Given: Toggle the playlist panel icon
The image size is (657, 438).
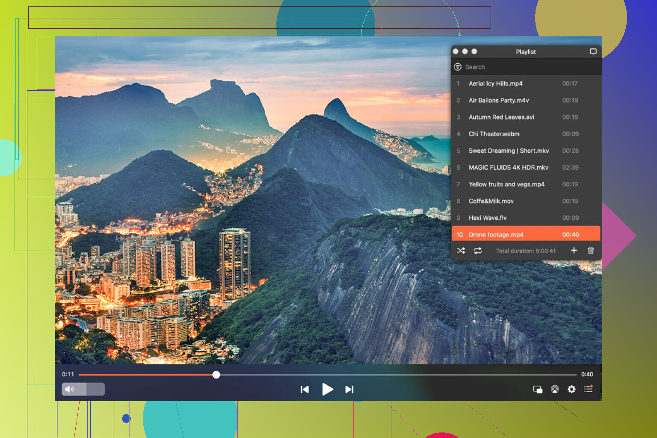Looking at the screenshot, I should point(589,389).
